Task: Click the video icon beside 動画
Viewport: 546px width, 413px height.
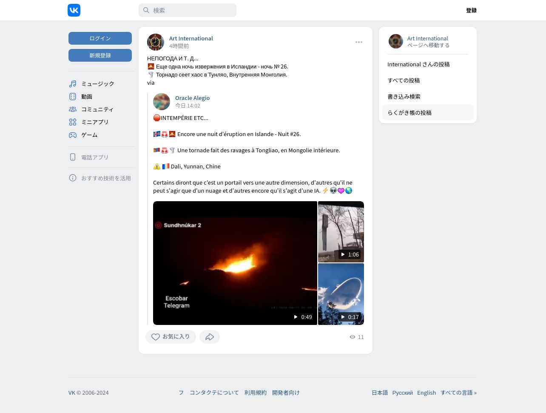Action: (x=73, y=97)
